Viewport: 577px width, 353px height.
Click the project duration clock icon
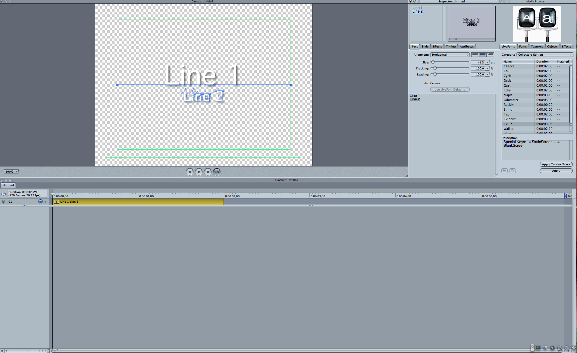[4, 194]
